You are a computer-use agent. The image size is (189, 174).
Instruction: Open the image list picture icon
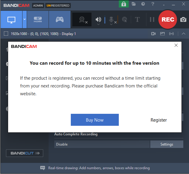coord(162,34)
